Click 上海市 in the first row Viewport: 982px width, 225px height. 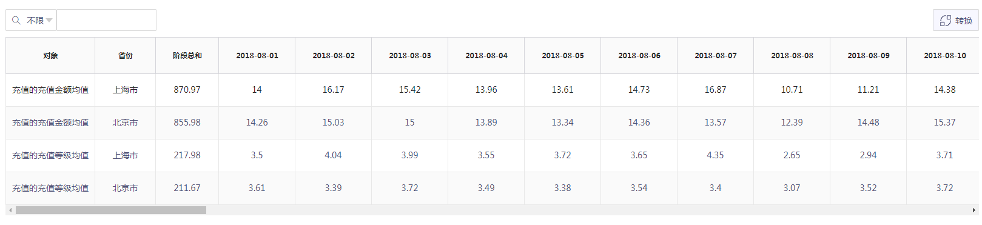pyautogui.click(x=126, y=90)
